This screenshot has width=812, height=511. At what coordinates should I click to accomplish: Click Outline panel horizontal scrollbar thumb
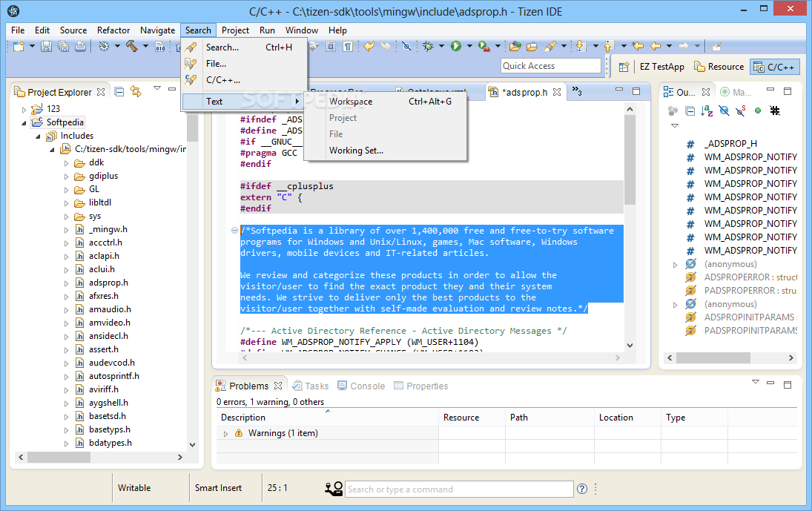coord(713,357)
